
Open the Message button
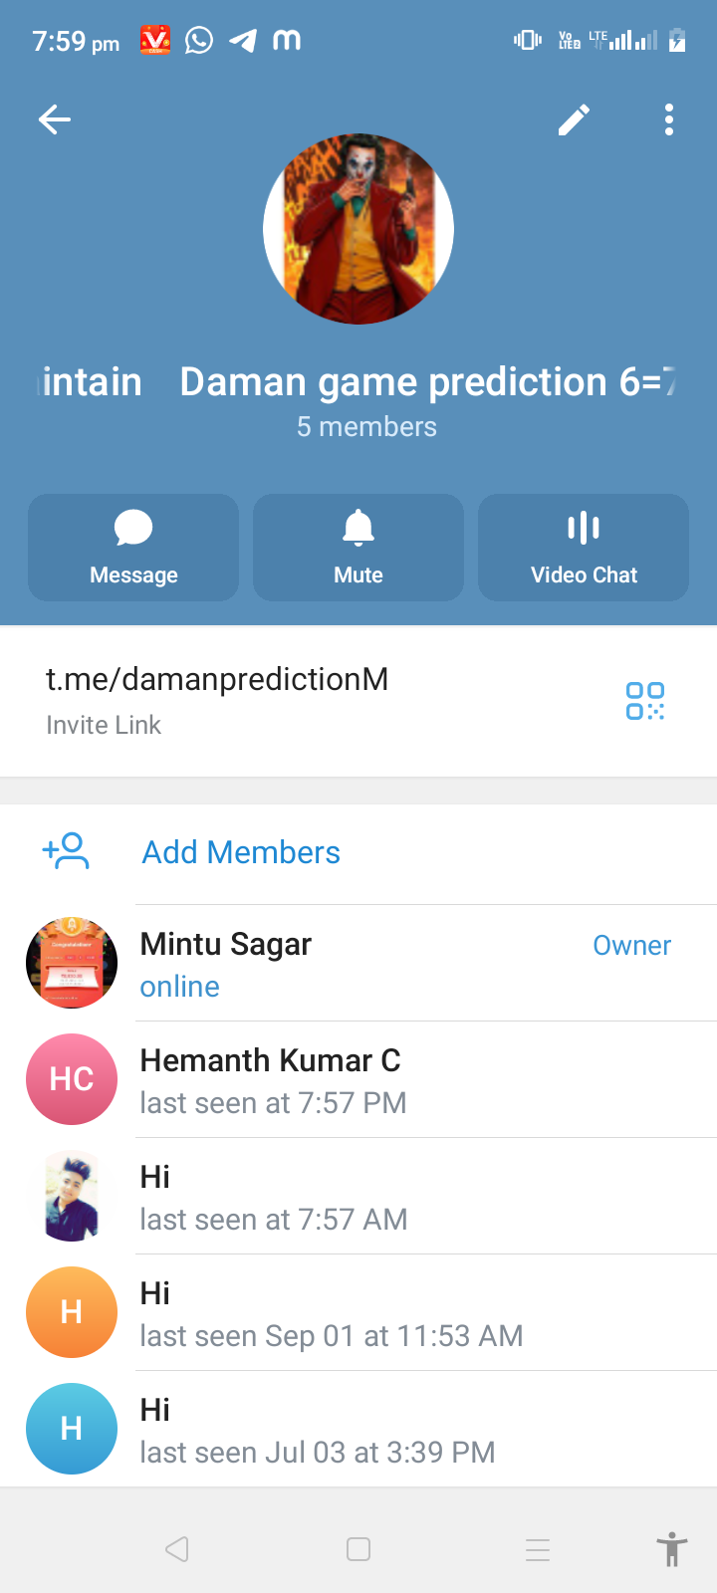tap(133, 548)
